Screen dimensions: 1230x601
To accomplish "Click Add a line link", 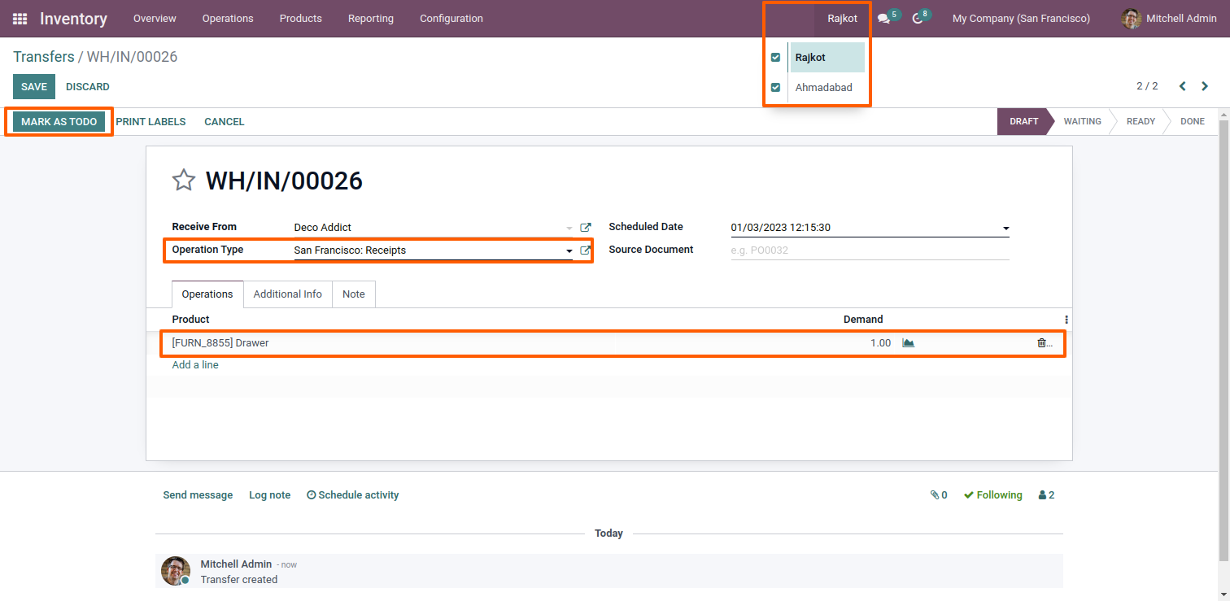I will tap(195, 365).
